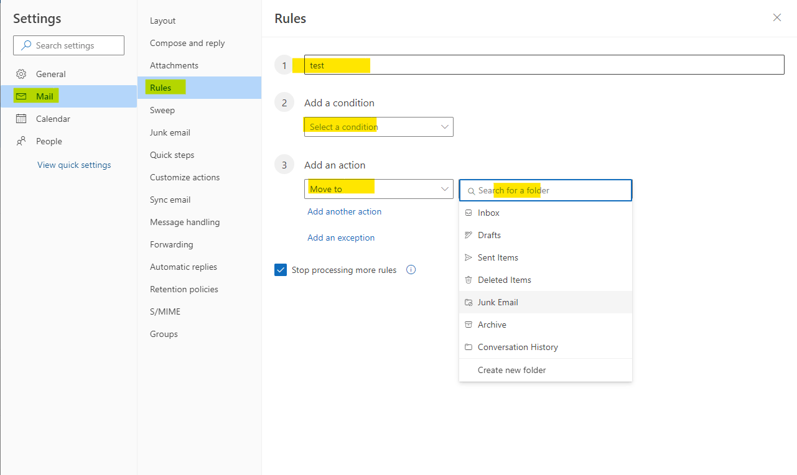Expand the condition selection chevron

tap(445, 126)
